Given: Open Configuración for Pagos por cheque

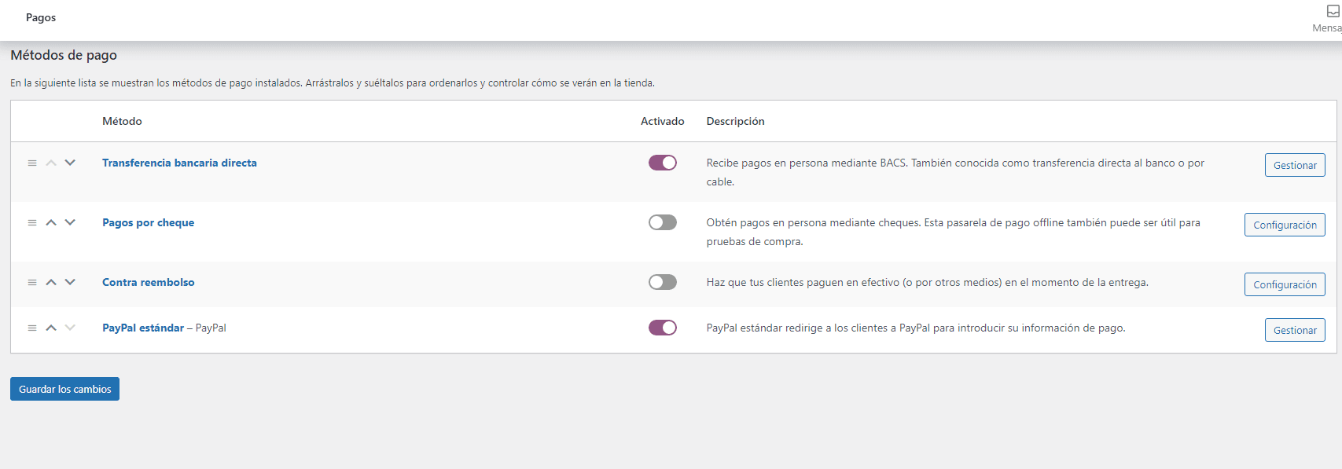Looking at the screenshot, I should [x=1284, y=225].
